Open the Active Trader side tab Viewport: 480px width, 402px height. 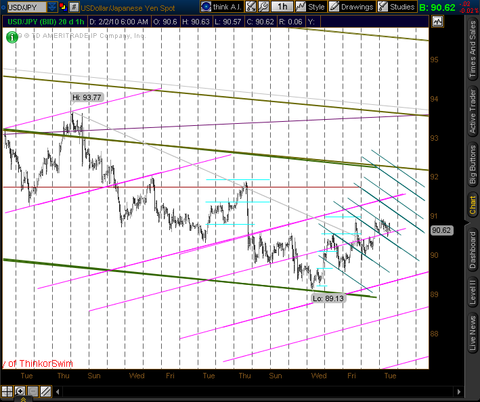[x=473, y=112]
